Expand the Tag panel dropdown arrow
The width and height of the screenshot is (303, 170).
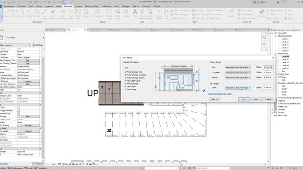(197, 22)
